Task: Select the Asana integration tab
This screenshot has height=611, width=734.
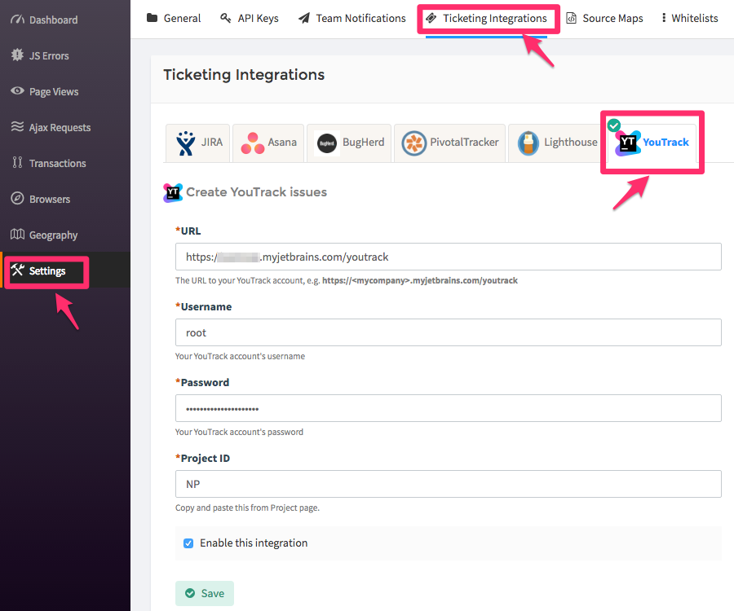Action: click(268, 143)
